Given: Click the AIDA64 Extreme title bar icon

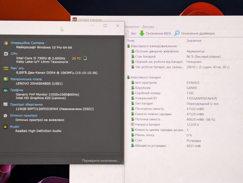Looking at the screenshot, I should coord(75,19).
